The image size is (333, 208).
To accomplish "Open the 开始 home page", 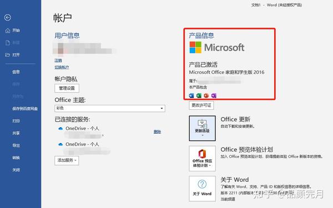I will coord(16,31).
